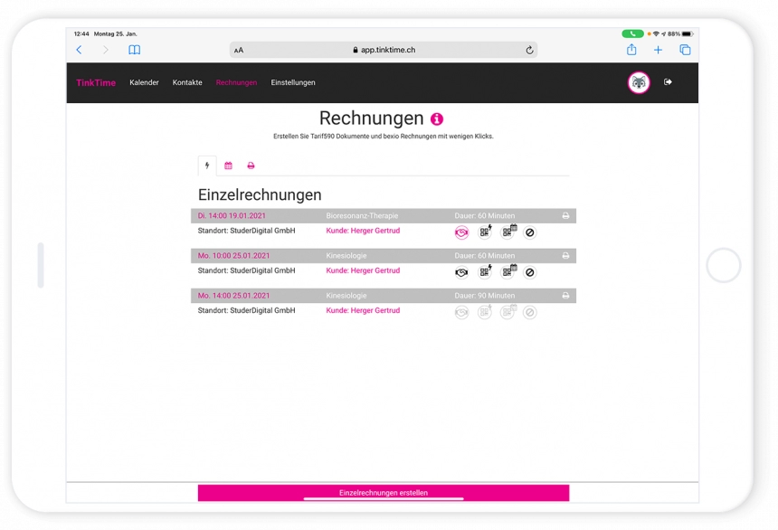Open the Kalender menu item
Screen dimensions: 778x530
tap(144, 82)
